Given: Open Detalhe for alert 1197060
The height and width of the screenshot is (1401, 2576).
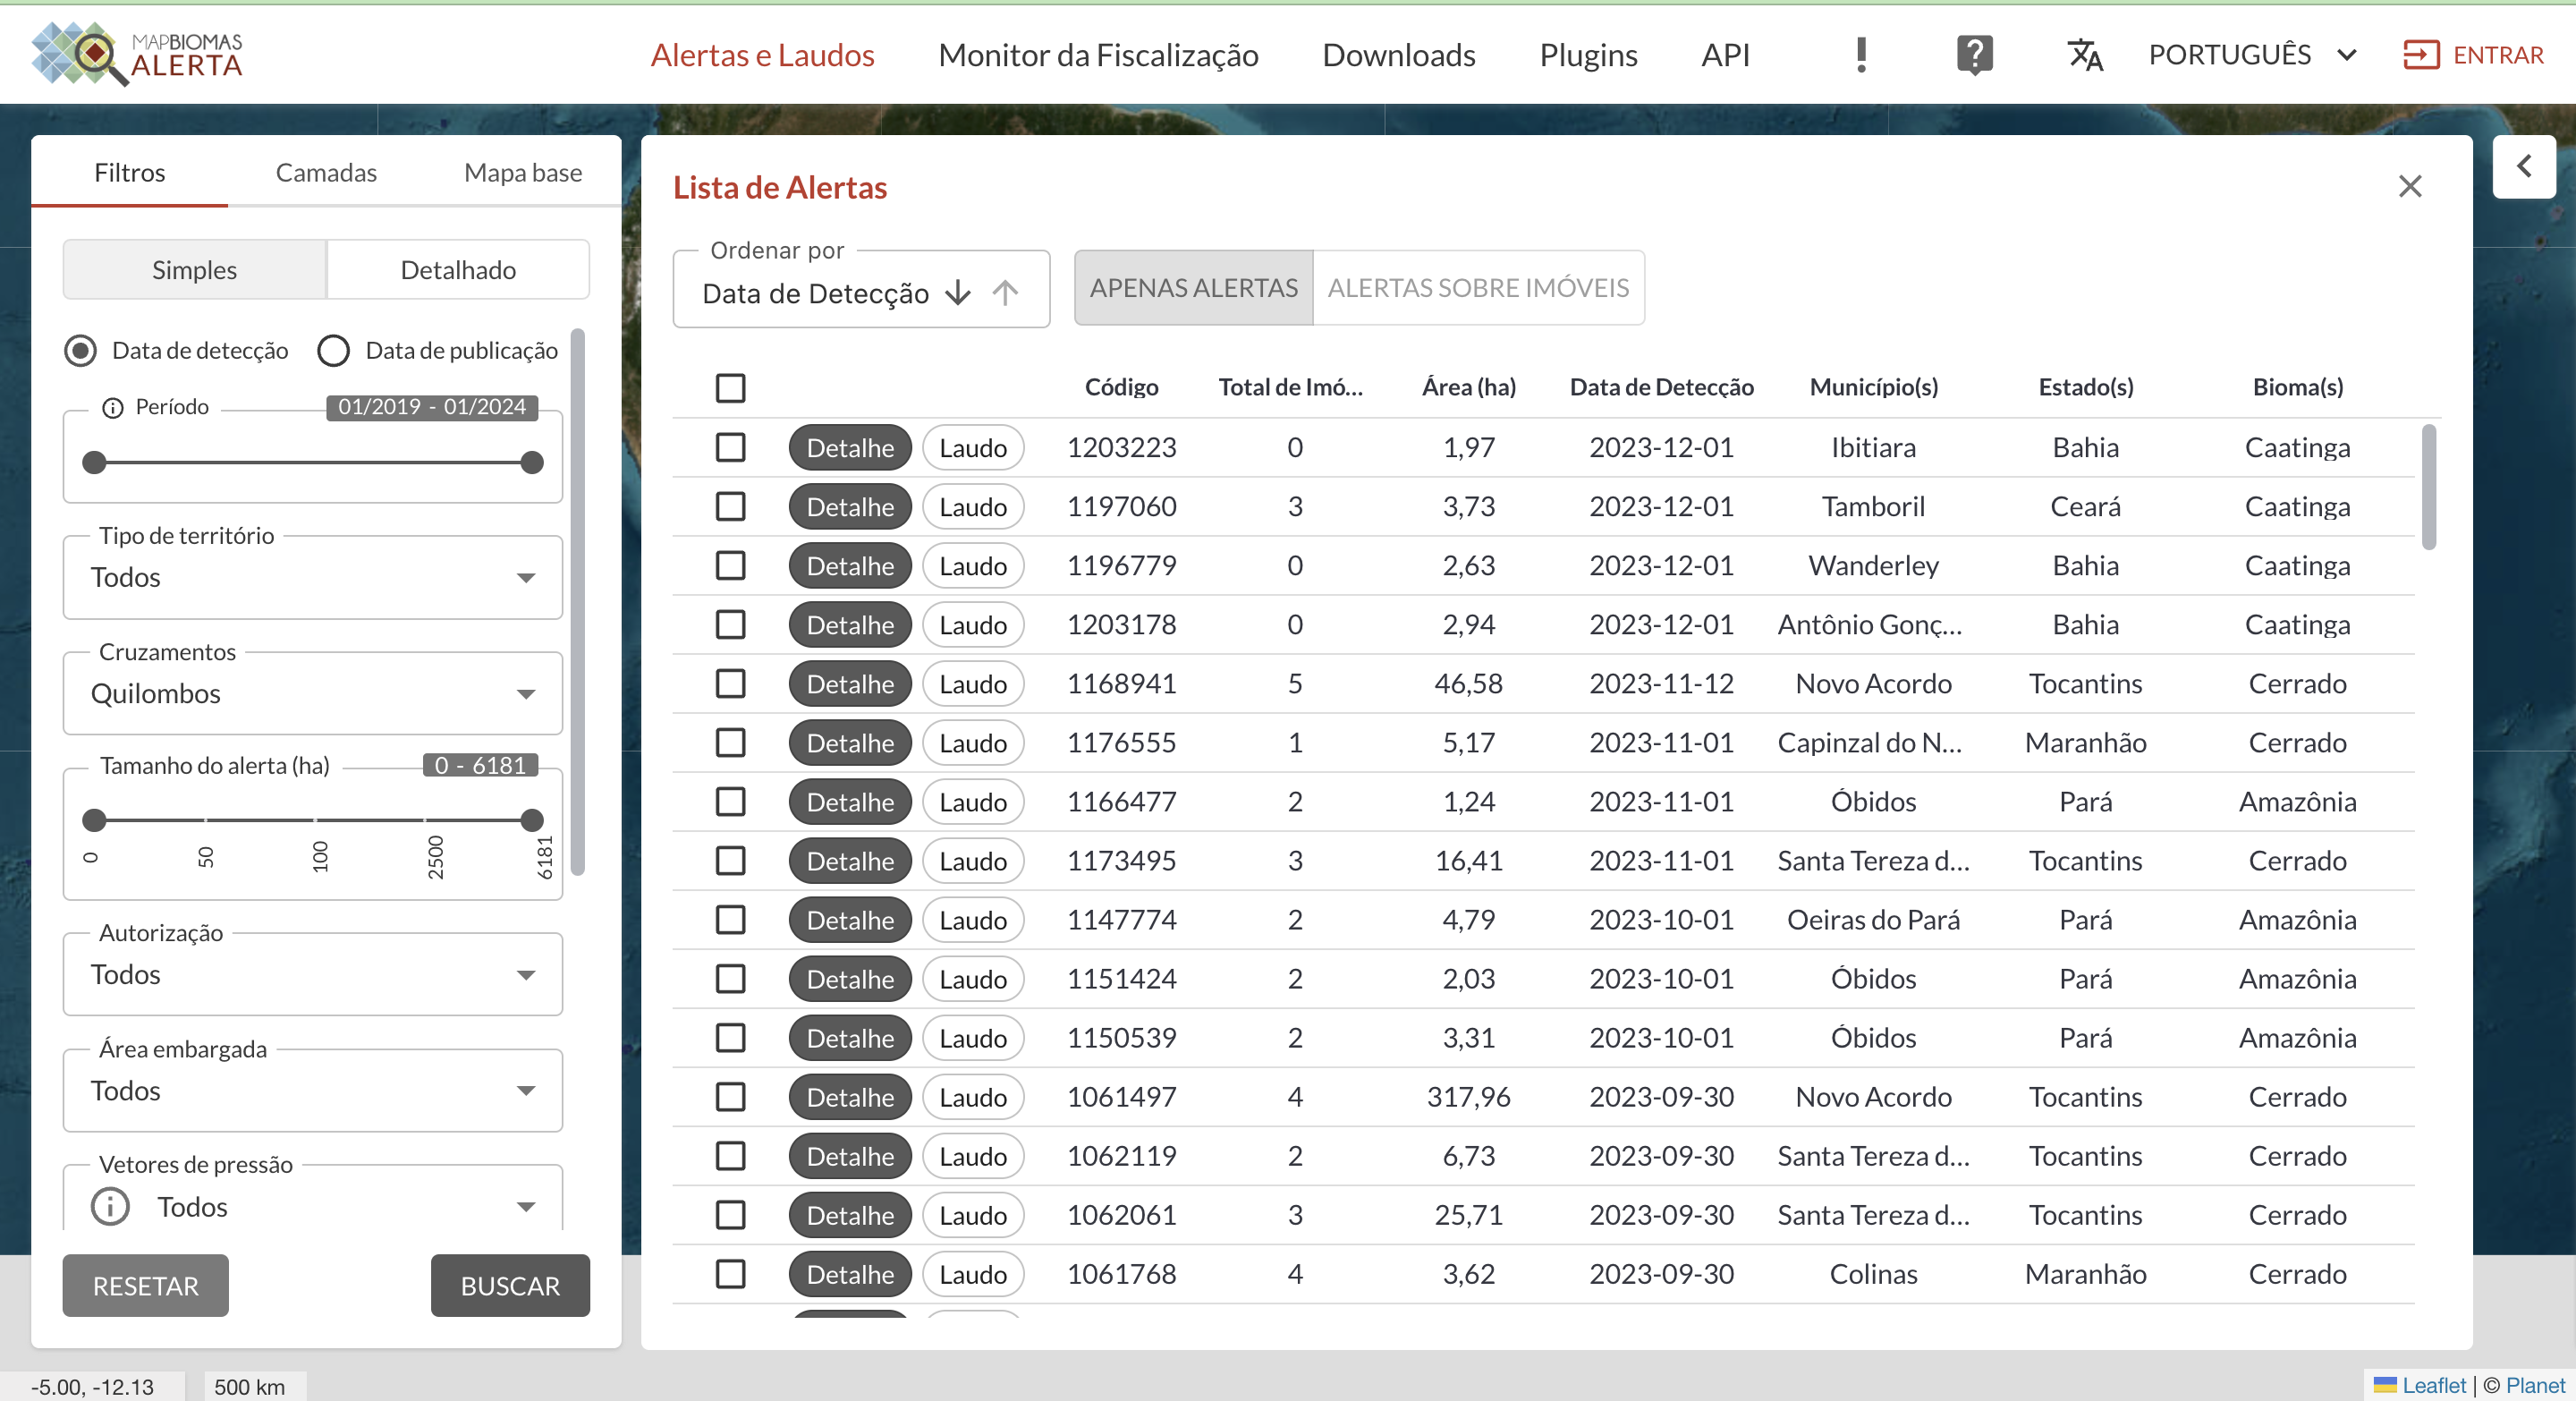Looking at the screenshot, I should [850, 506].
